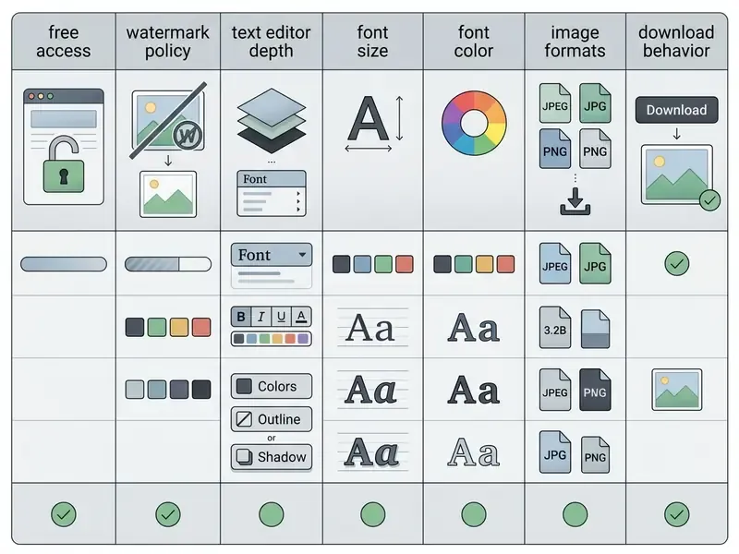Viewport: 739px width, 554px height.
Task: Pick the yellow swatch in font color column
Action: click(484, 264)
